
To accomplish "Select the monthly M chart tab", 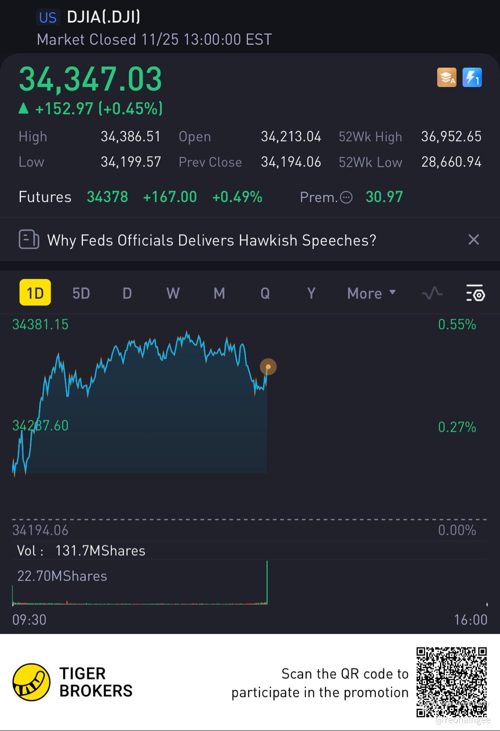I will point(219,293).
